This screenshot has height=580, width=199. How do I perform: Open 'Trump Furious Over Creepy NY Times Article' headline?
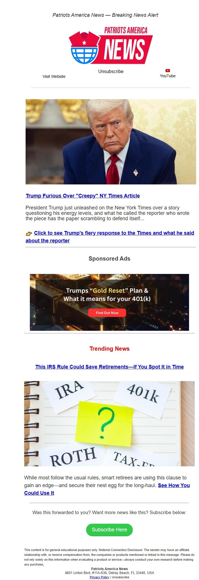(x=83, y=196)
